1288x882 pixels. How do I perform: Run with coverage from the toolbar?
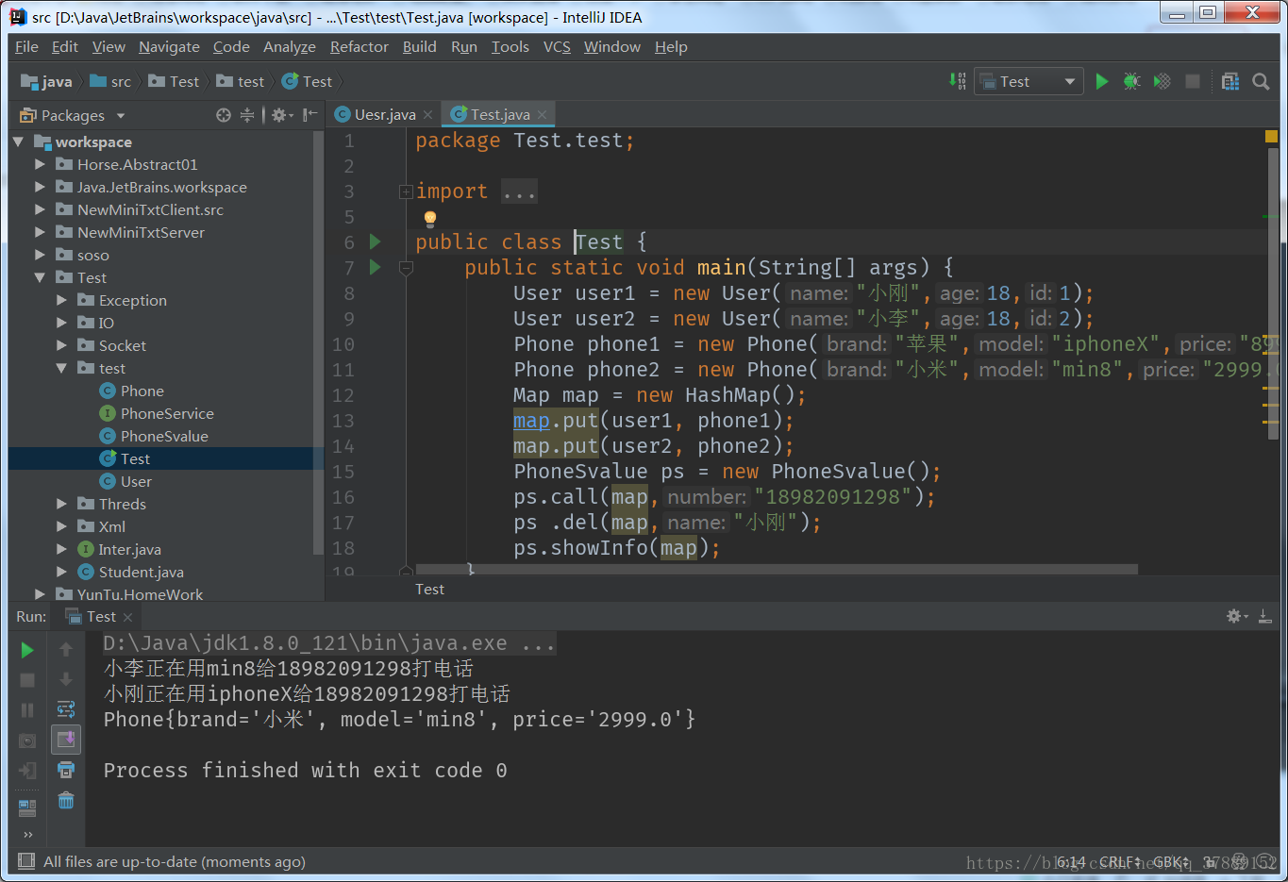coord(1163,82)
